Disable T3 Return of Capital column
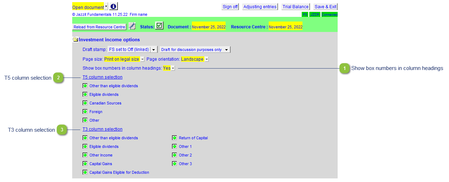Image resolution: width=449 pixels, height=182 pixels. coord(175,138)
